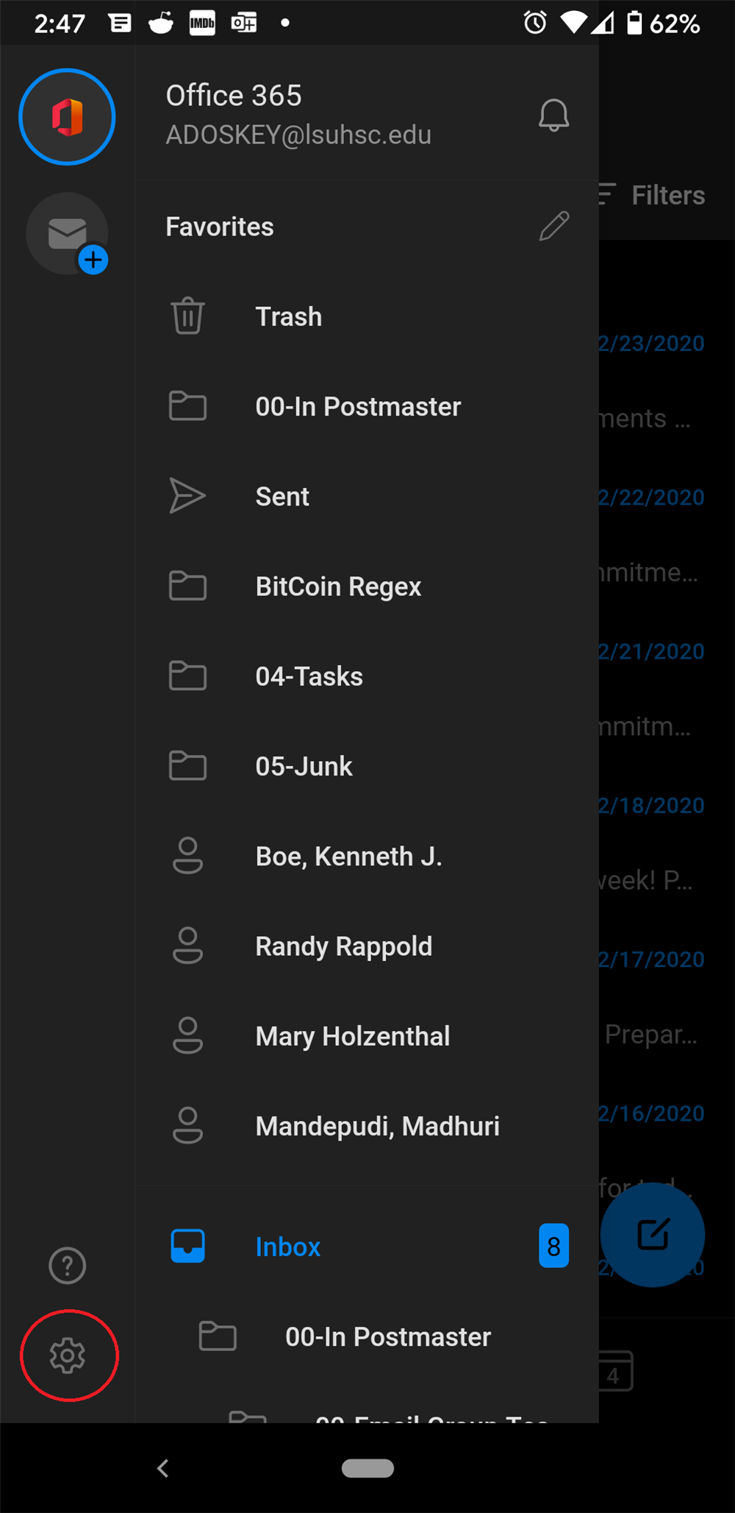The height and width of the screenshot is (1513, 735).
Task: Select favorite contact Mary Holzenthal
Action: [352, 1036]
